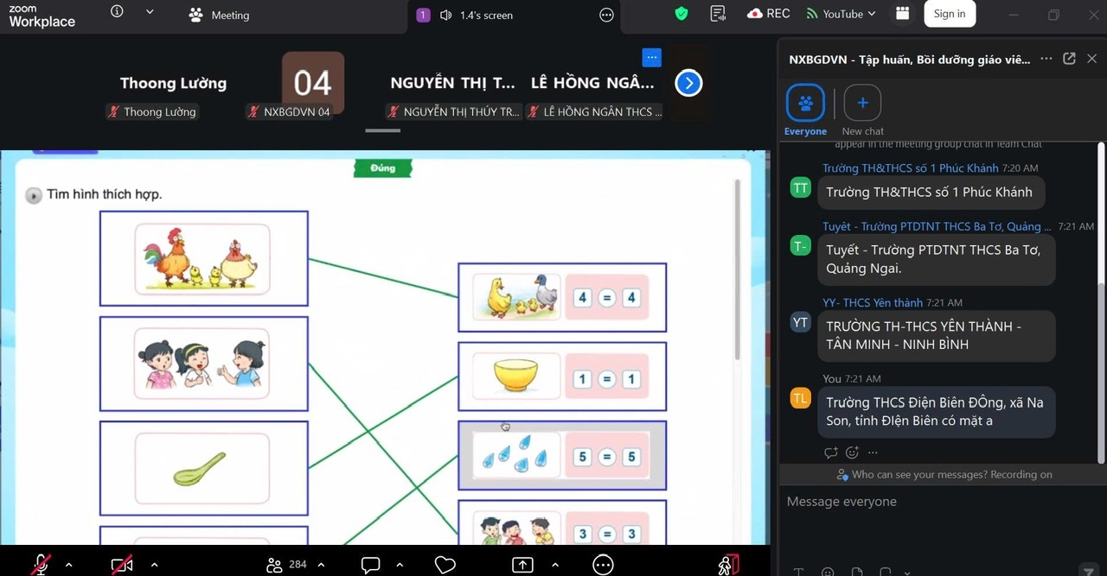Click the leave meeting door icon

pos(729,565)
